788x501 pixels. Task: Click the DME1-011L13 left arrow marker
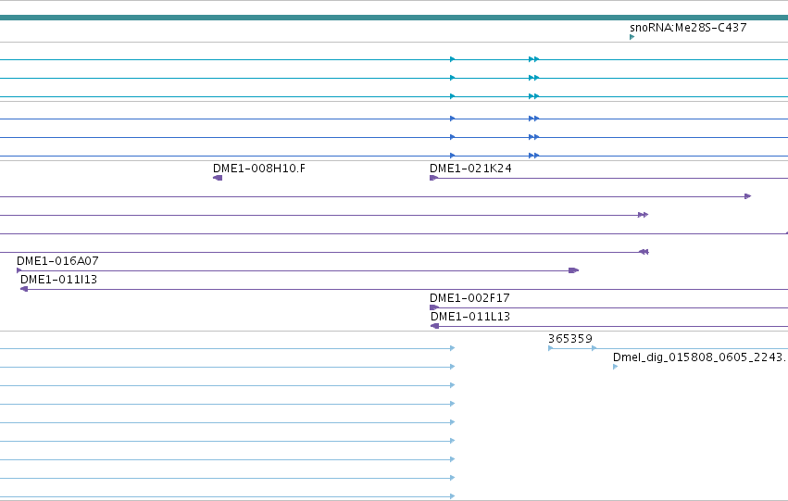[434, 326]
